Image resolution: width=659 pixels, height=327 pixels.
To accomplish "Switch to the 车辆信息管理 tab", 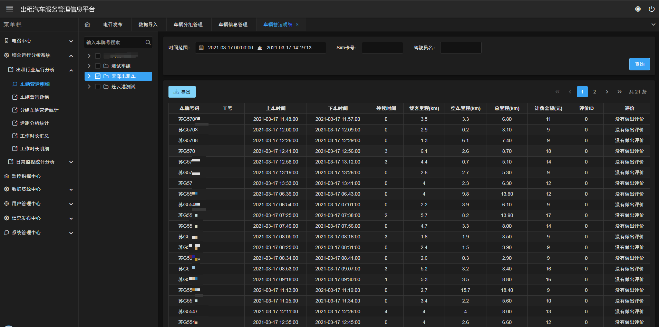I will coord(233,24).
